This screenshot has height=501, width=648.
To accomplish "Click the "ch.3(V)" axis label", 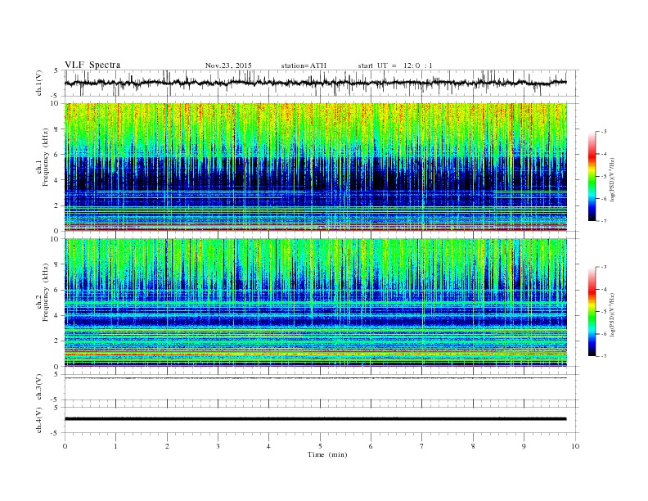I will [x=39, y=387].
